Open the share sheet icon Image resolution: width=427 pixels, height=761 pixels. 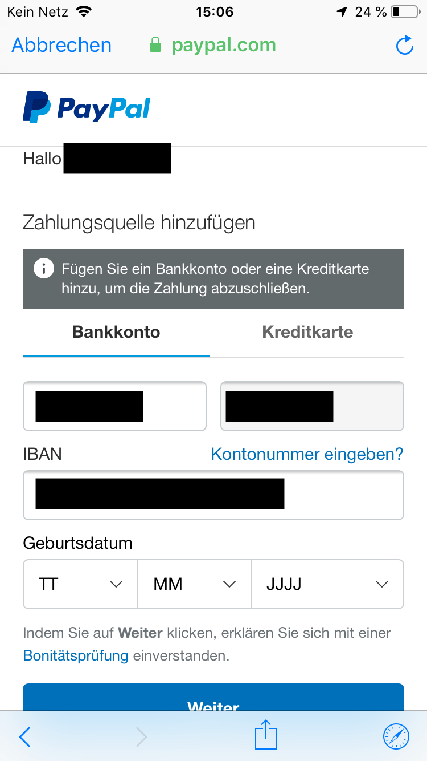pyautogui.click(x=265, y=735)
